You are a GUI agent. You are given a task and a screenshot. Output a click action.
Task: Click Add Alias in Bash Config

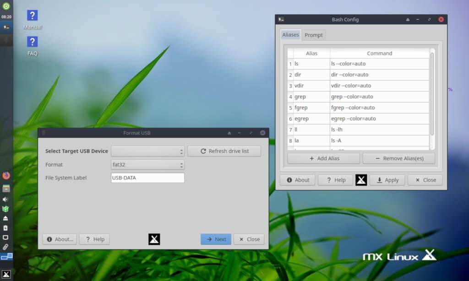(323, 158)
